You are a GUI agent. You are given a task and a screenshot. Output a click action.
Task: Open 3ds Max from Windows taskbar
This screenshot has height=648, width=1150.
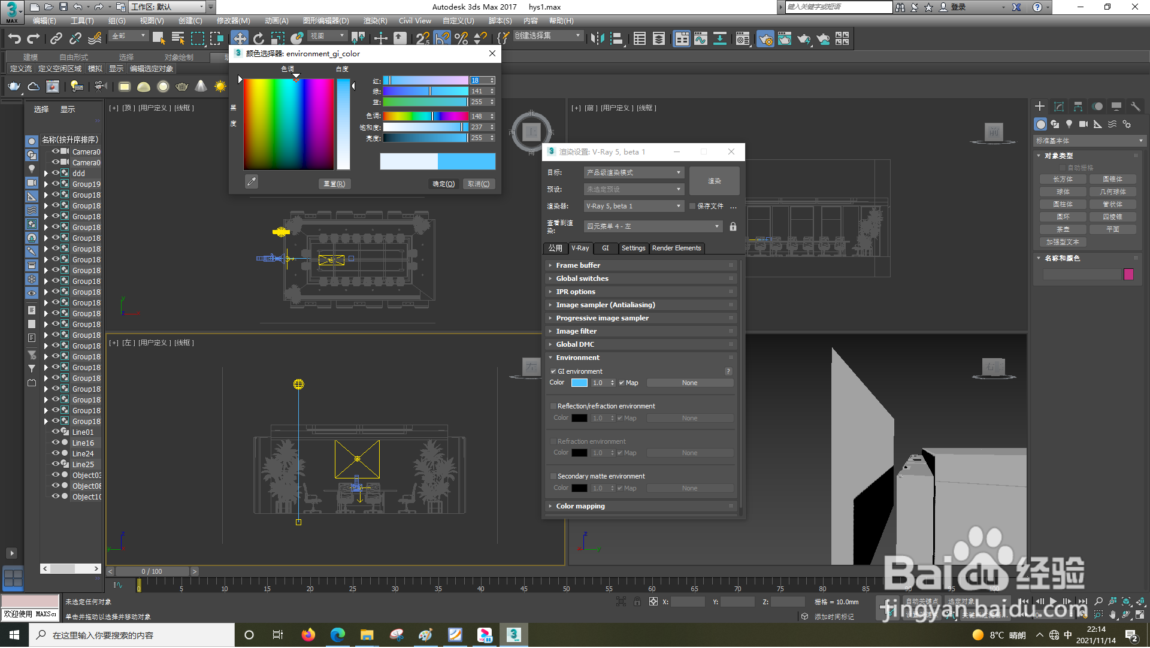pyautogui.click(x=513, y=635)
